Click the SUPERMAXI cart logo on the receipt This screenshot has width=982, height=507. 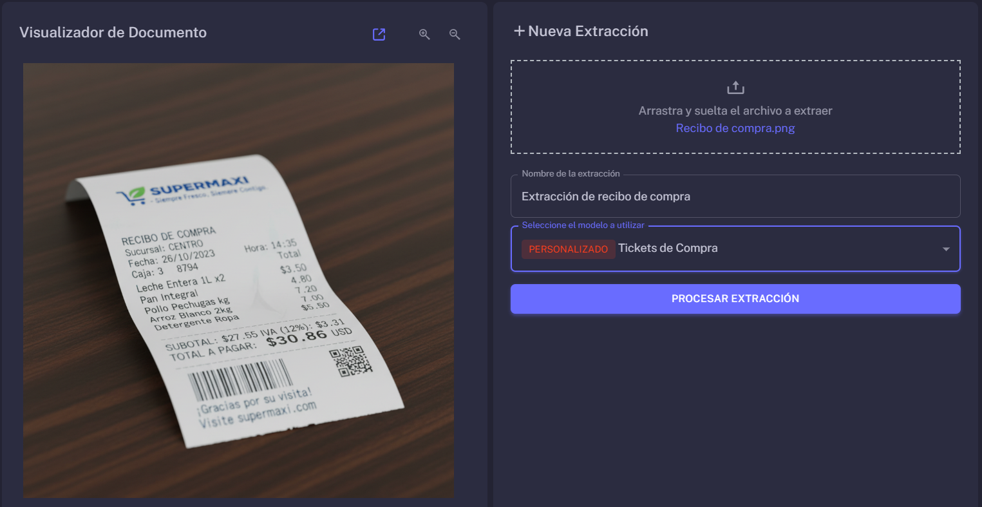tap(131, 196)
